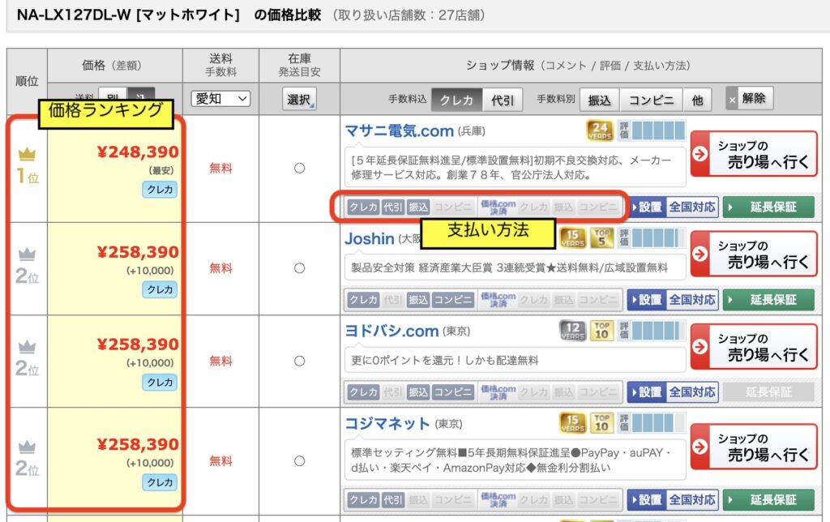Click 振込 payment icon under マサニ電気.com
Image resolution: width=830 pixels, height=522 pixels.
pyautogui.click(x=417, y=207)
